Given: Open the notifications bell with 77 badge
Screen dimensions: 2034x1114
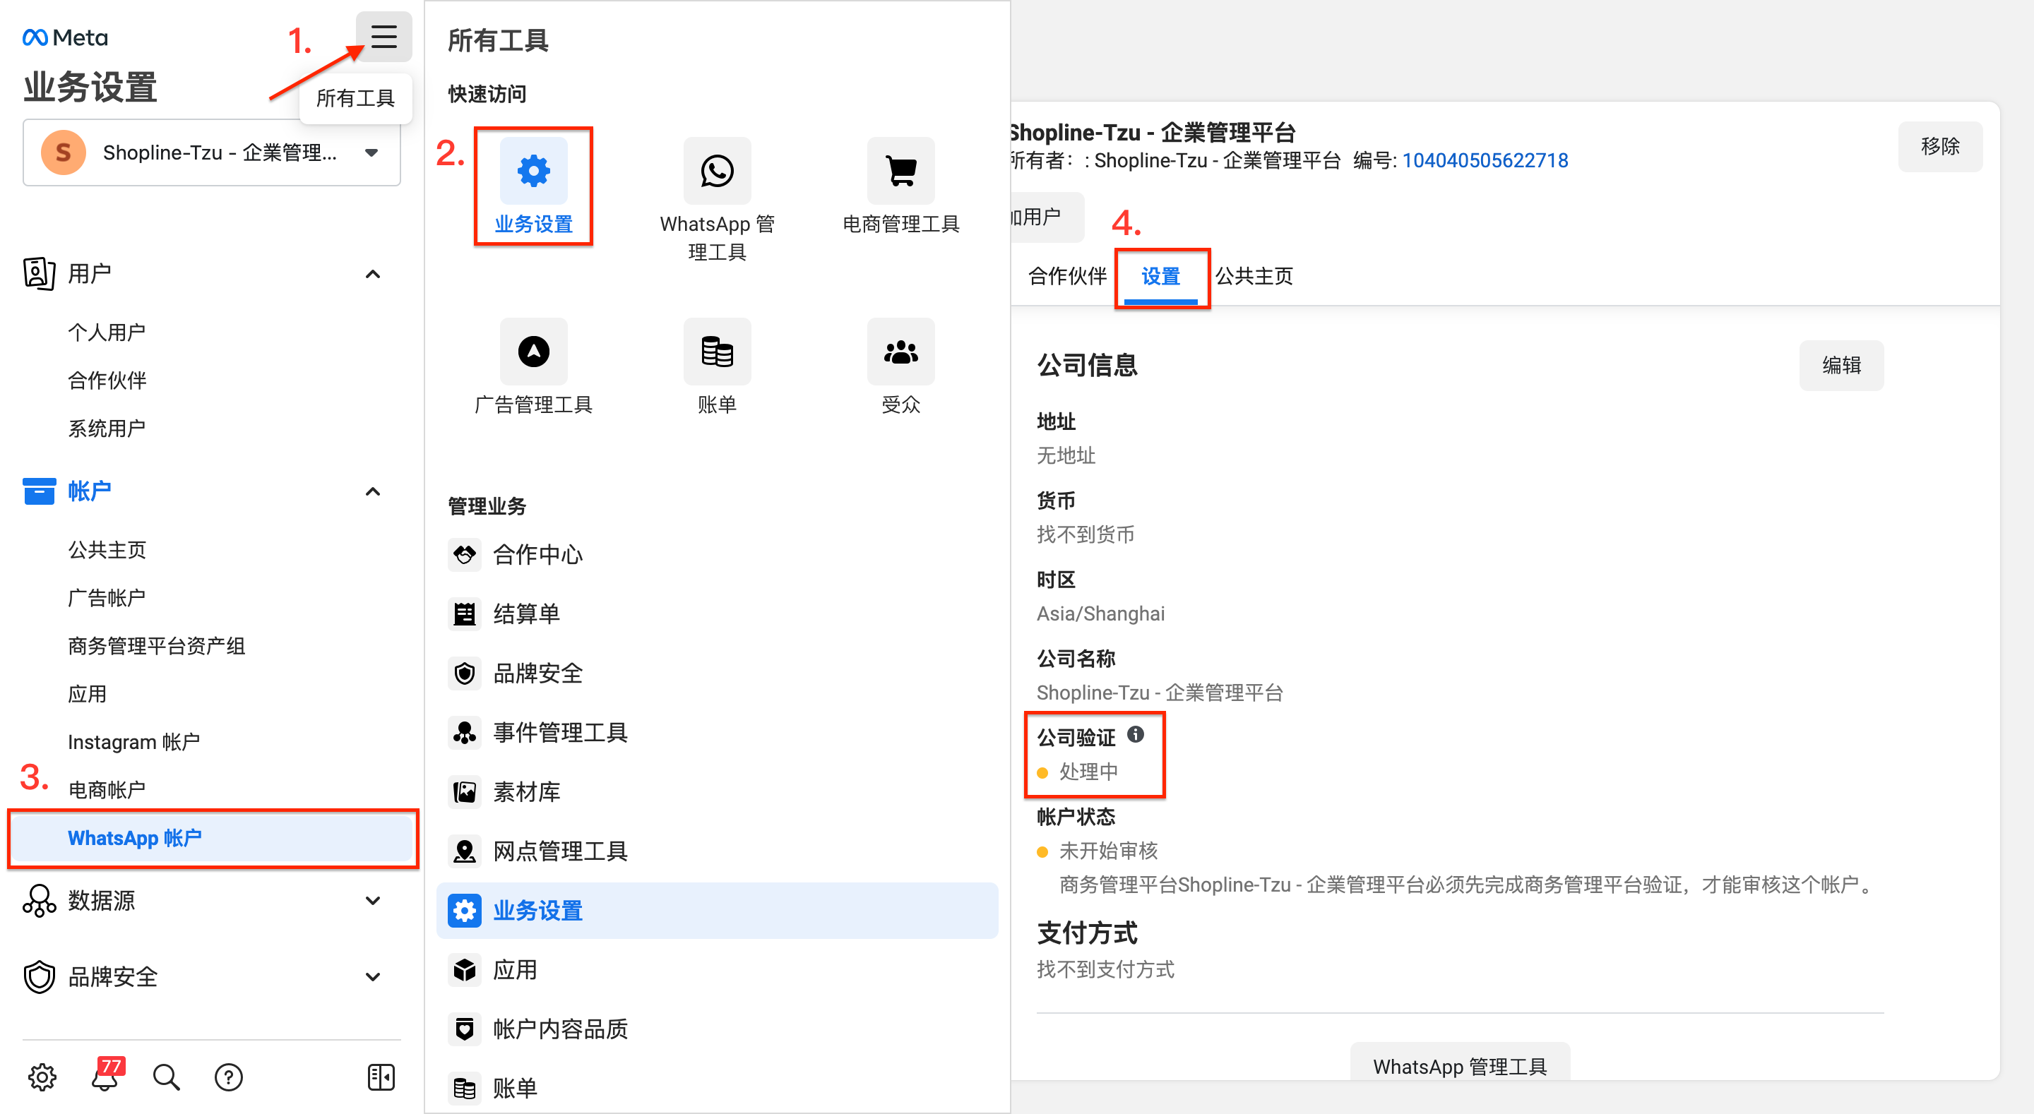Looking at the screenshot, I should click(106, 1075).
